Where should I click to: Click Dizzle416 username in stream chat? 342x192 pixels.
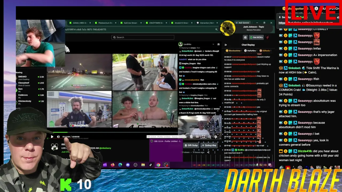[x=304, y=151]
